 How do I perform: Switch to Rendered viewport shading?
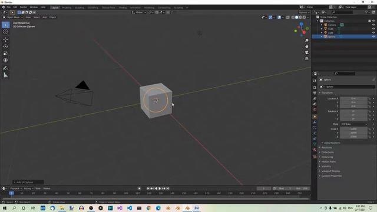tap(305, 17)
